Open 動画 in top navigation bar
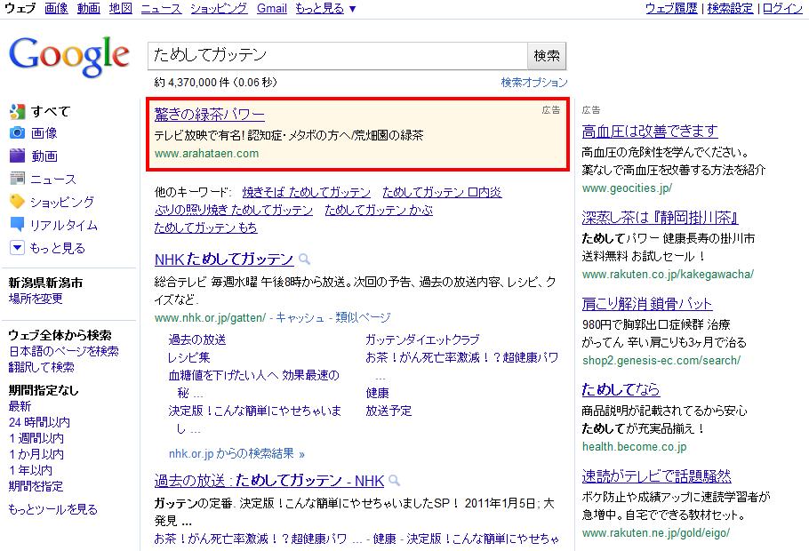 point(88,8)
